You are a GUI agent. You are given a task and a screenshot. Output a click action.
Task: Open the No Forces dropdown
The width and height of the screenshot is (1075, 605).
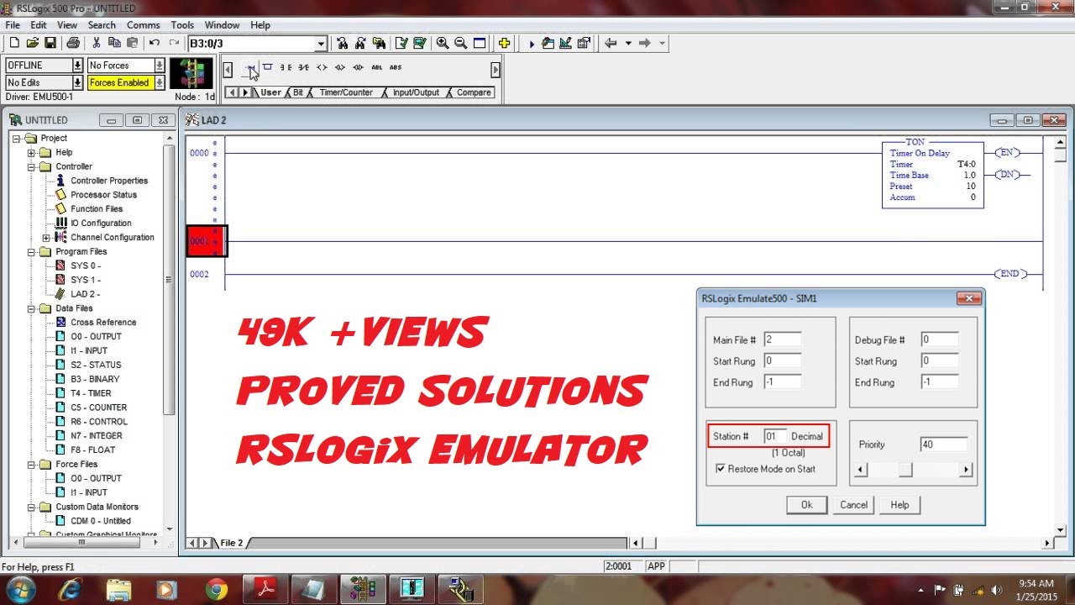coord(160,65)
